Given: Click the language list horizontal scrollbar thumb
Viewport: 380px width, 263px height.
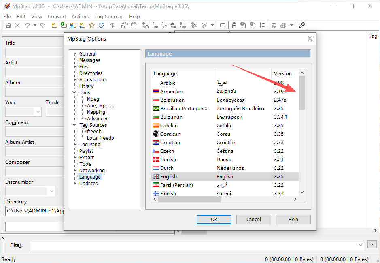Looking at the screenshot, I should click(189, 199).
